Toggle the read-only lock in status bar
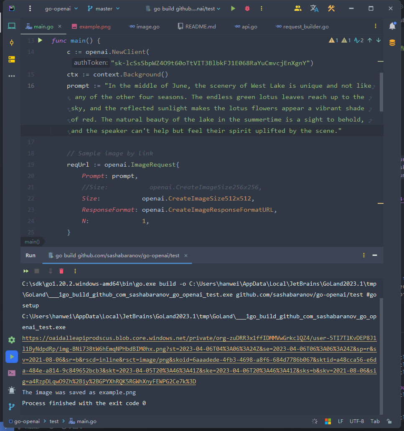 [x=389, y=421]
